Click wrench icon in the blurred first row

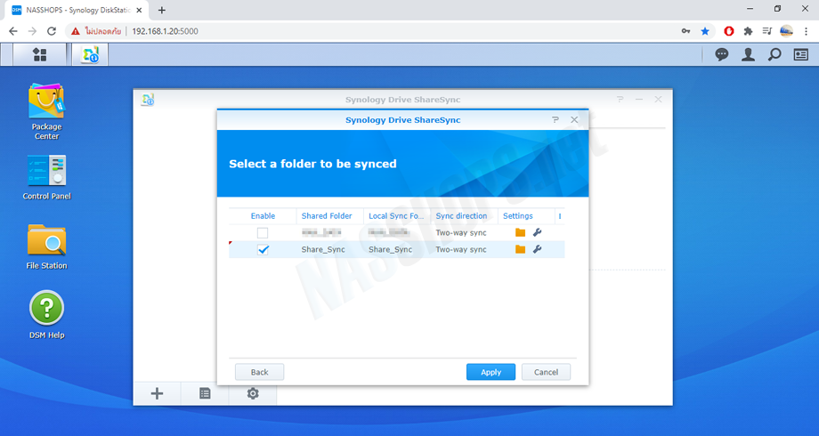coord(537,233)
